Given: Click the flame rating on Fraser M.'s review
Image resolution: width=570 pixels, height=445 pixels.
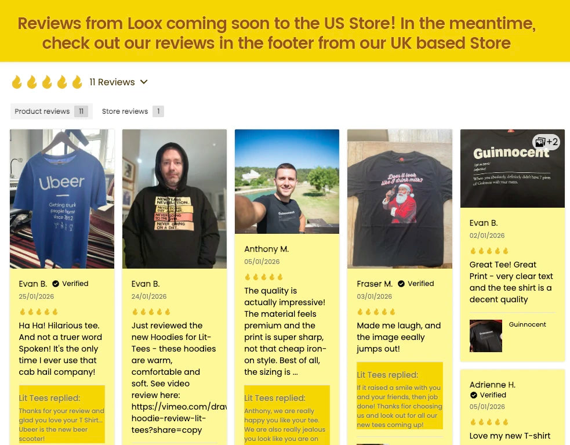Looking at the screenshot, I should point(376,312).
